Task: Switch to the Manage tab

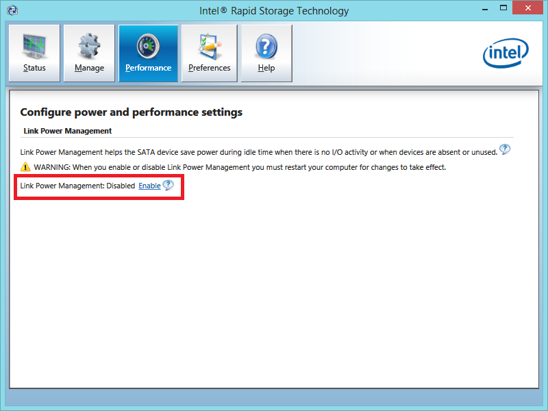Action: click(89, 53)
